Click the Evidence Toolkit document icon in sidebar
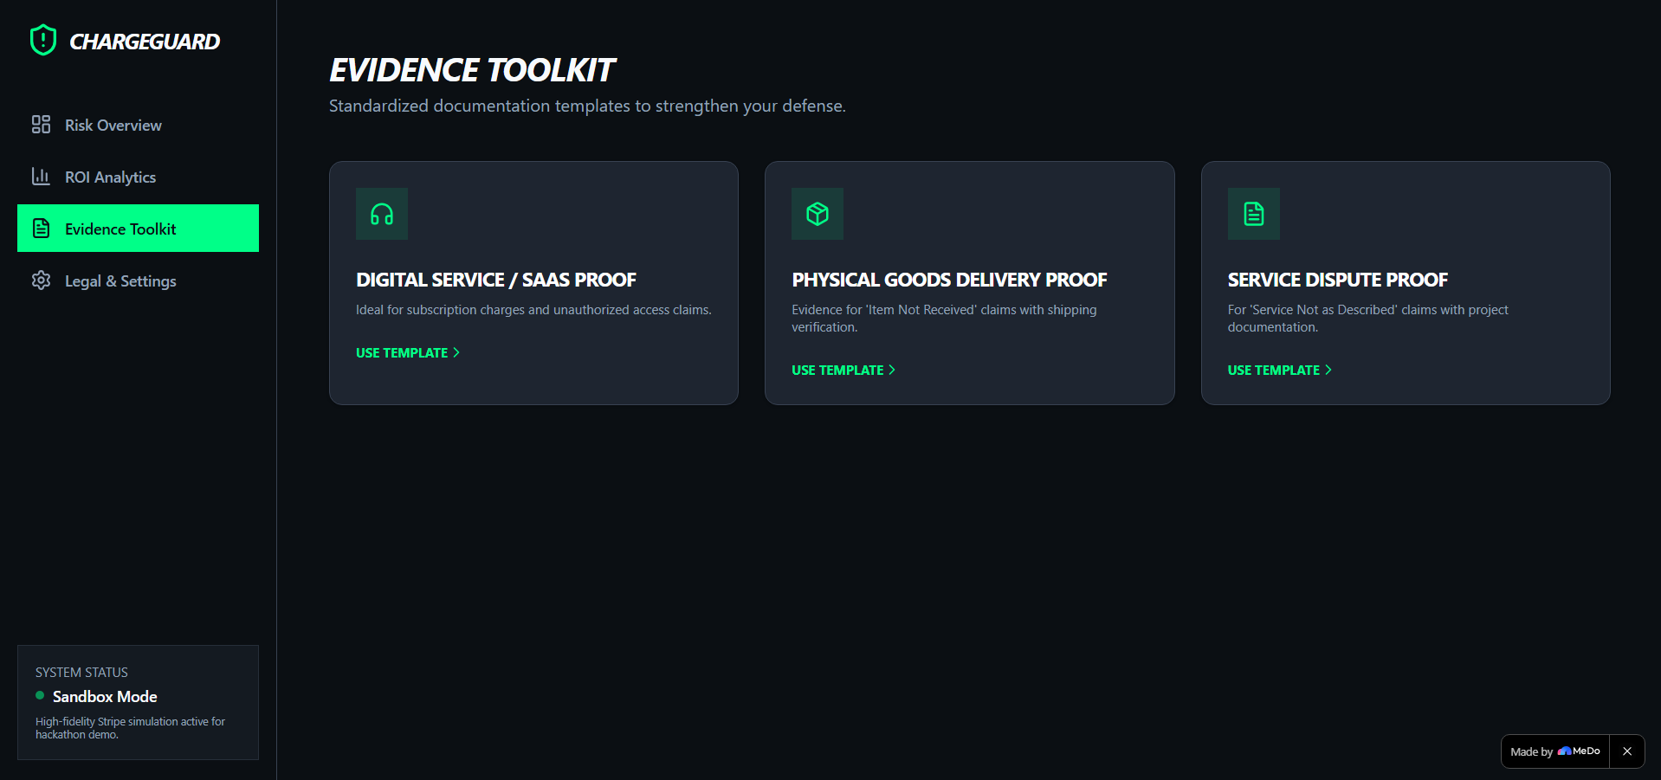The image size is (1661, 780). pos(41,229)
